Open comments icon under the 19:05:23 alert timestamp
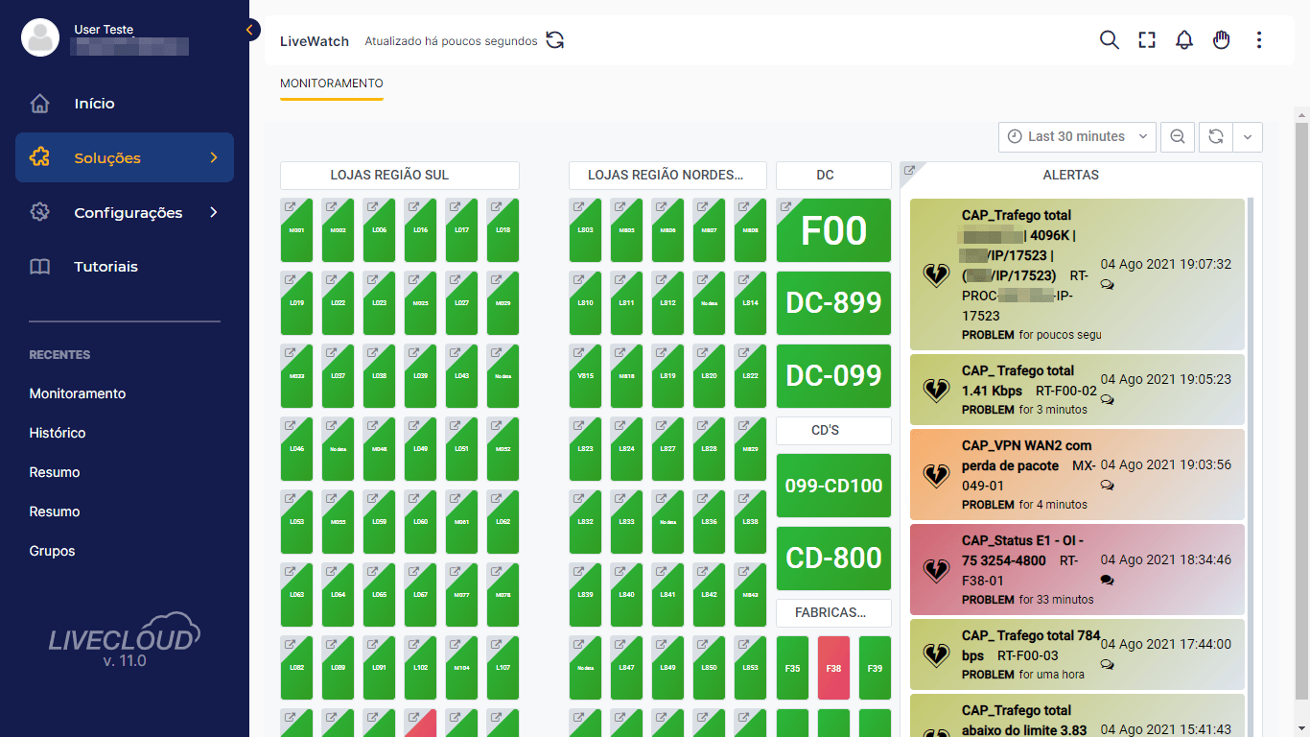 1108,399
